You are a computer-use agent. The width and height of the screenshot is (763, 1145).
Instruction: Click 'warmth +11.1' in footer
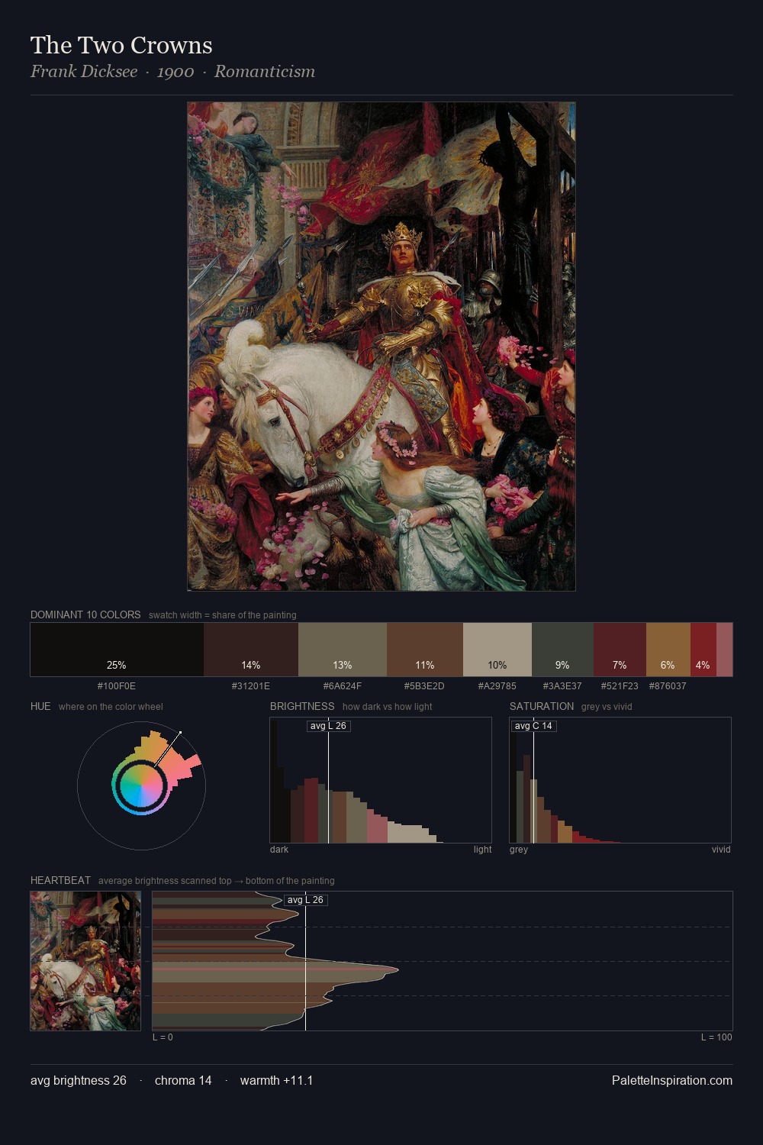point(277,1080)
